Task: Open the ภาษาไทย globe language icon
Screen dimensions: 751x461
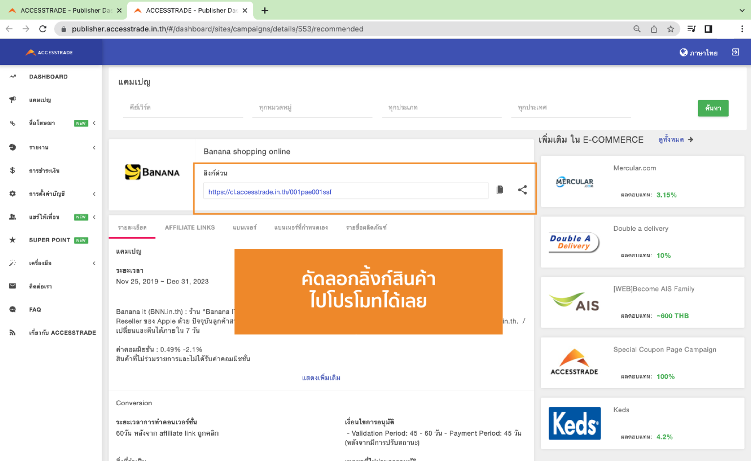Action: coord(683,52)
